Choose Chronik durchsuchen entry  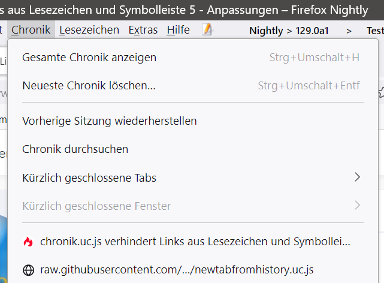coord(75,149)
